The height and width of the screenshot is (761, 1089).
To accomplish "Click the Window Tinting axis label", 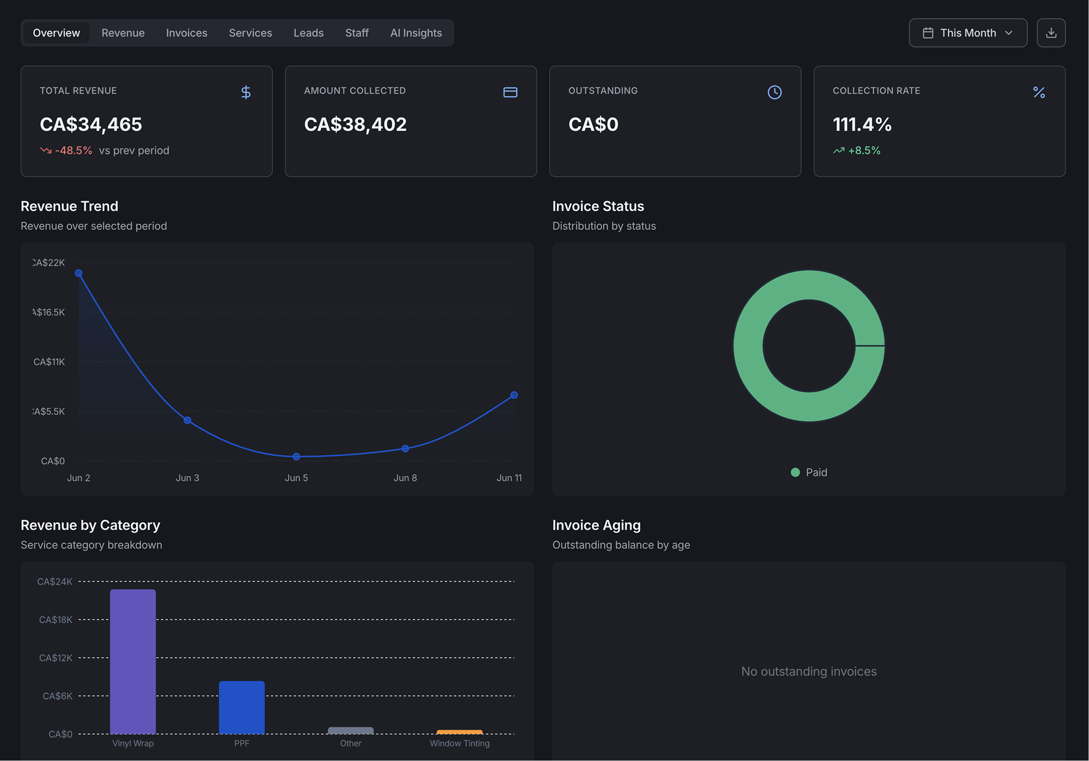I will [x=459, y=743].
